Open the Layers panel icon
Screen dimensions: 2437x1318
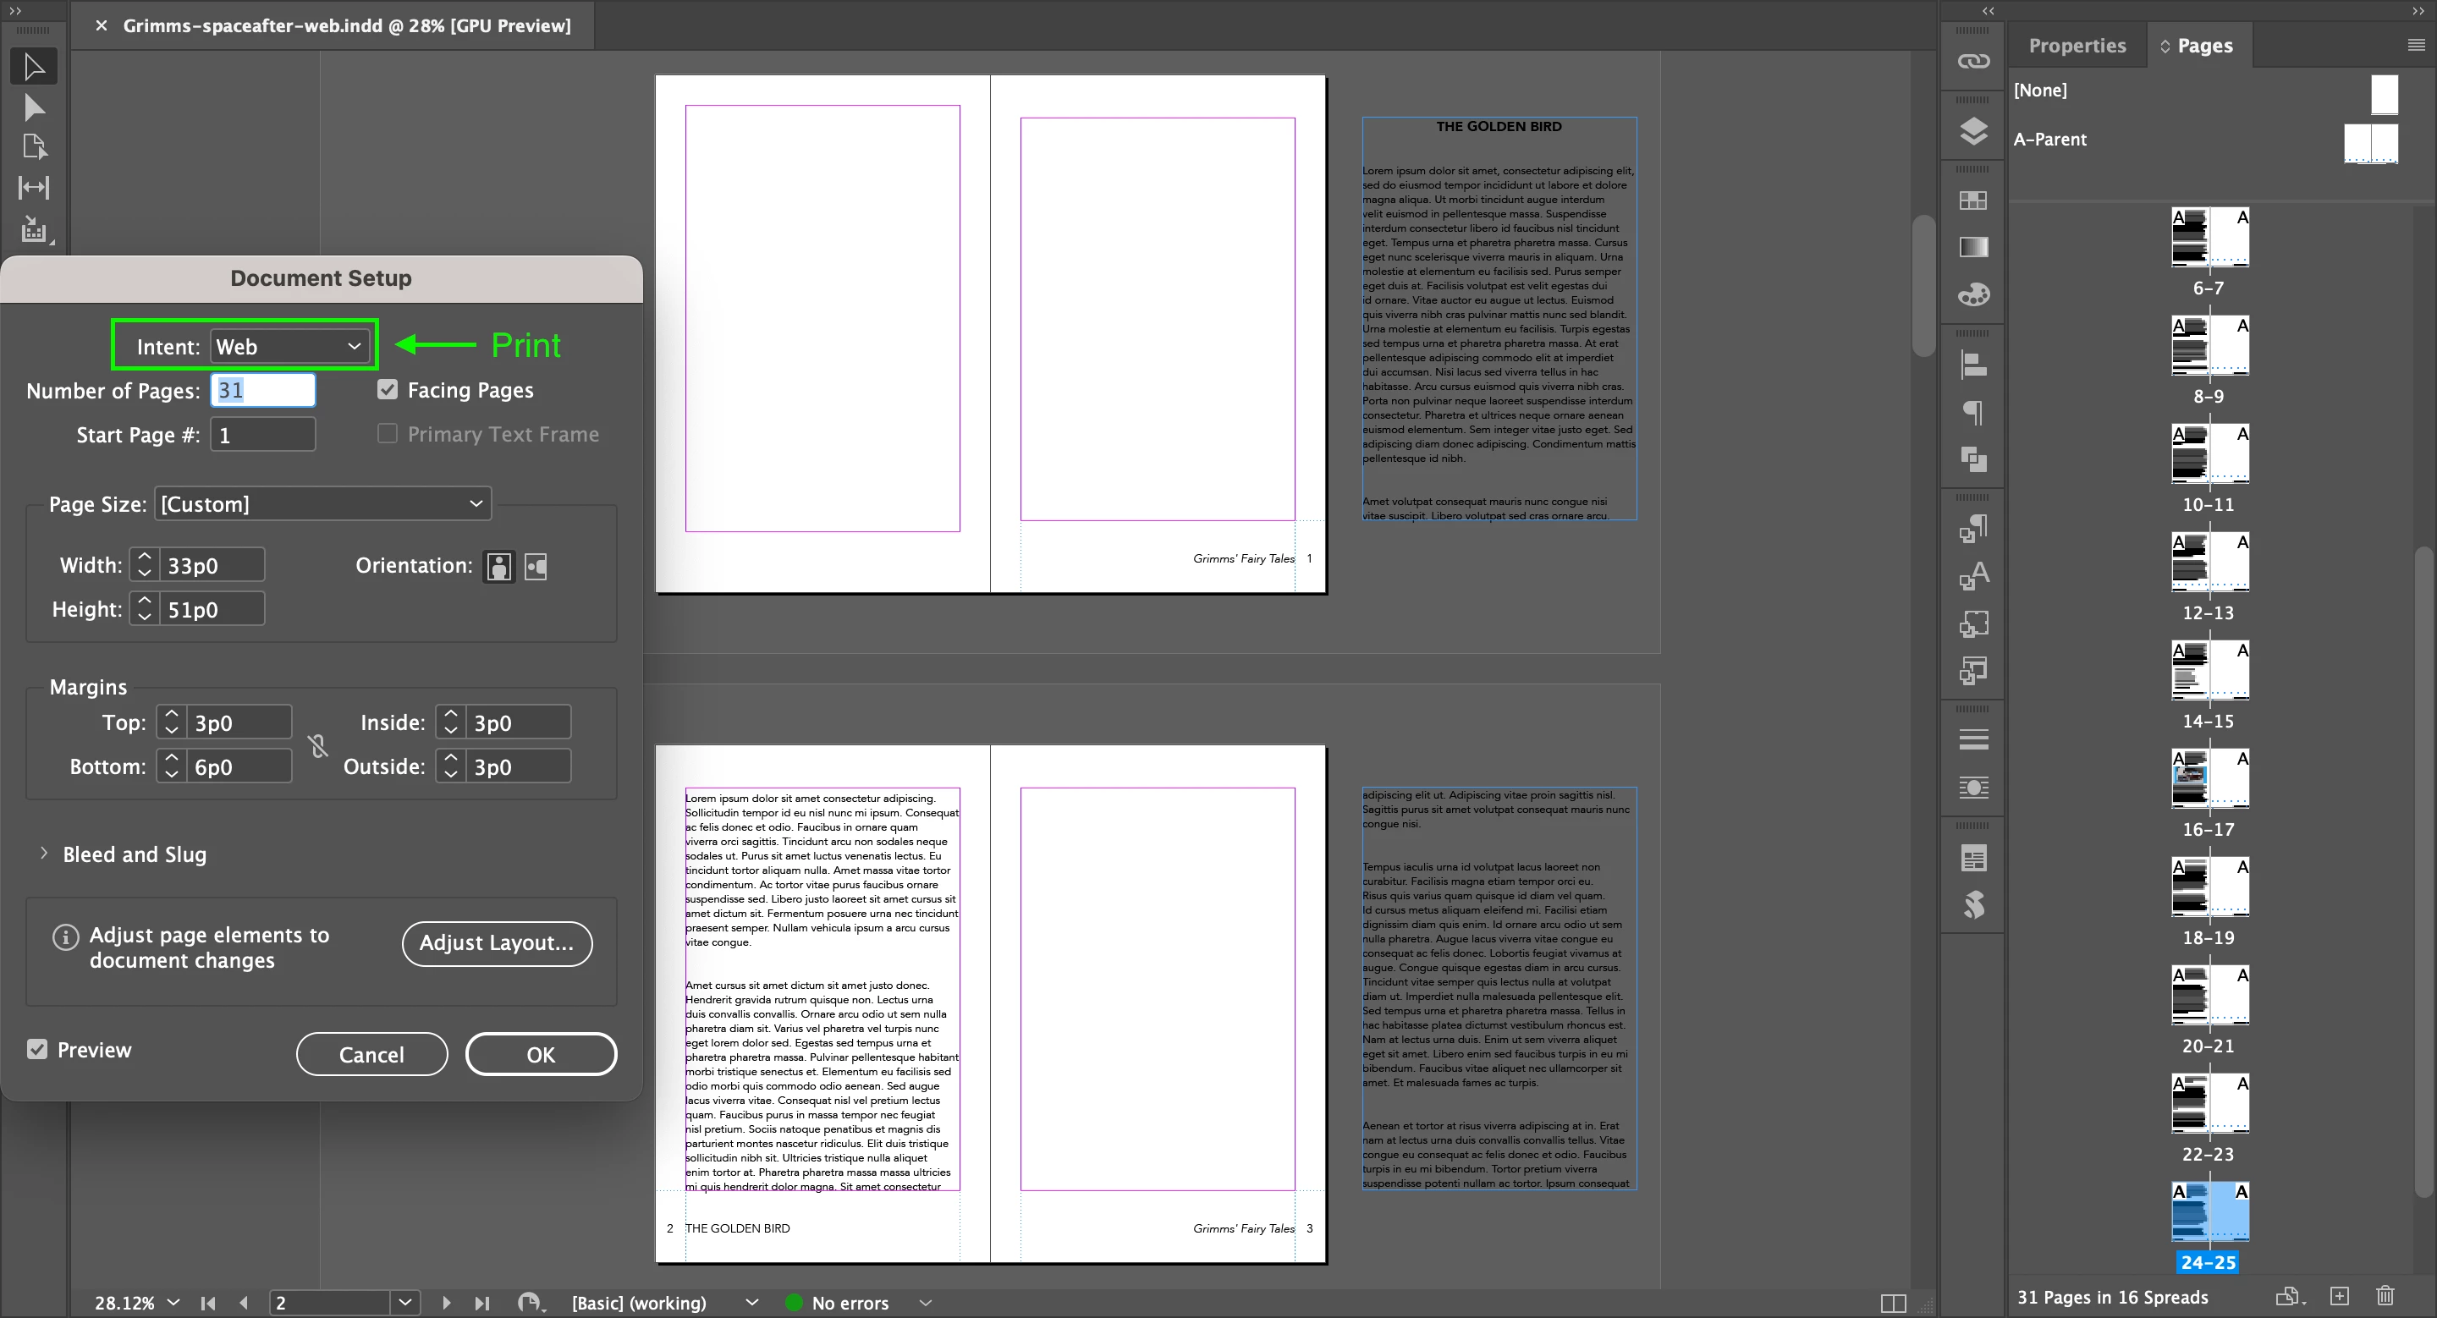tap(1972, 130)
